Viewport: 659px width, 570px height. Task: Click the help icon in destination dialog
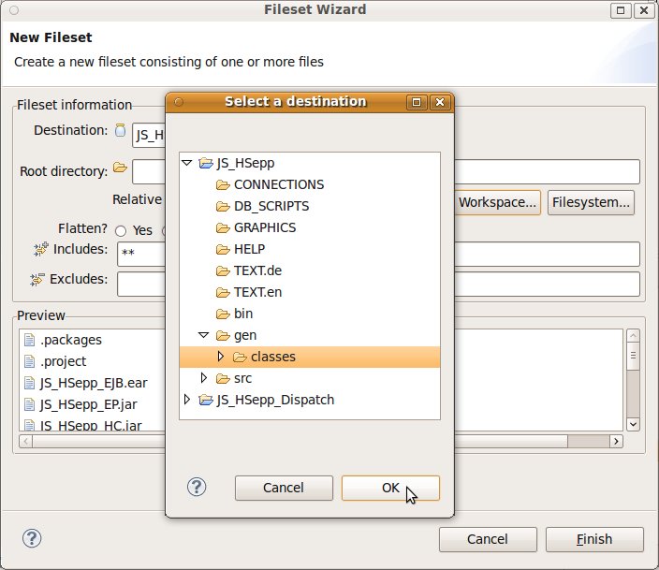pos(197,487)
